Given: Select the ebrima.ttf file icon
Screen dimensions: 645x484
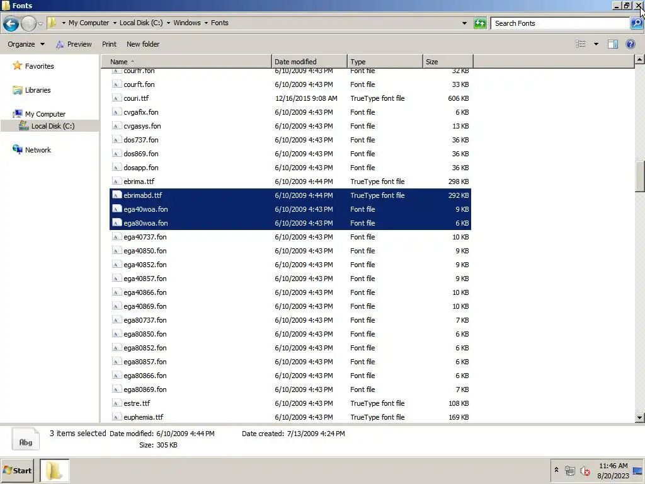Looking at the screenshot, I should pos(117,181).
